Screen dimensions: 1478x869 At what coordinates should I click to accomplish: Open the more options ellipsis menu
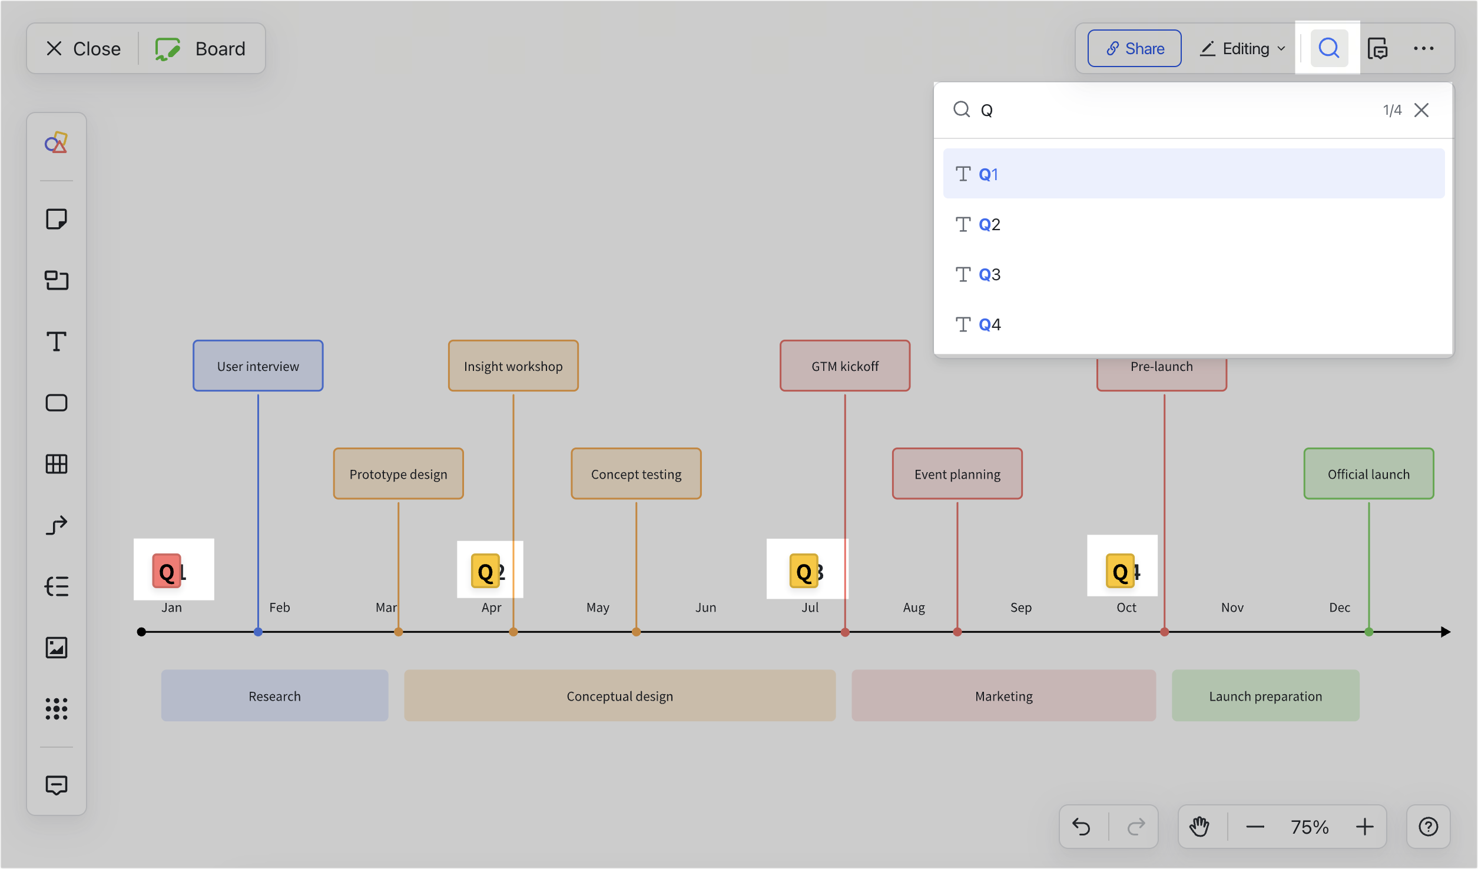pos(1424,48)
